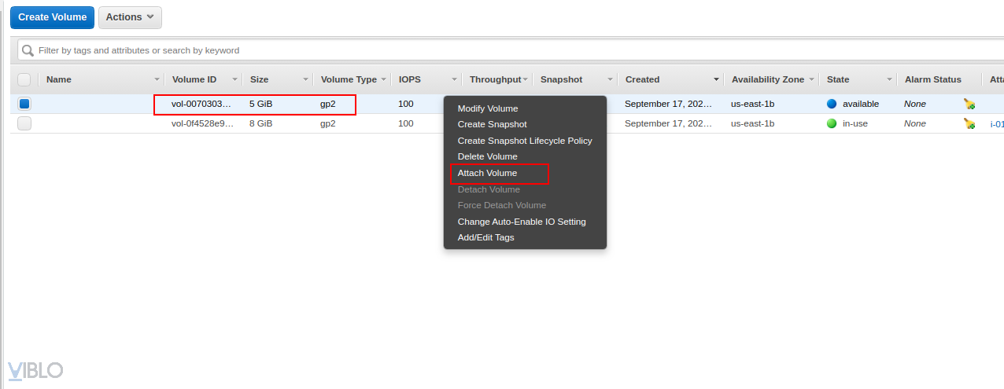Screen dimensions: 1004x389
Task: Click the gp2 type of the 8 GiB volume
Action: tap(328, 123)
